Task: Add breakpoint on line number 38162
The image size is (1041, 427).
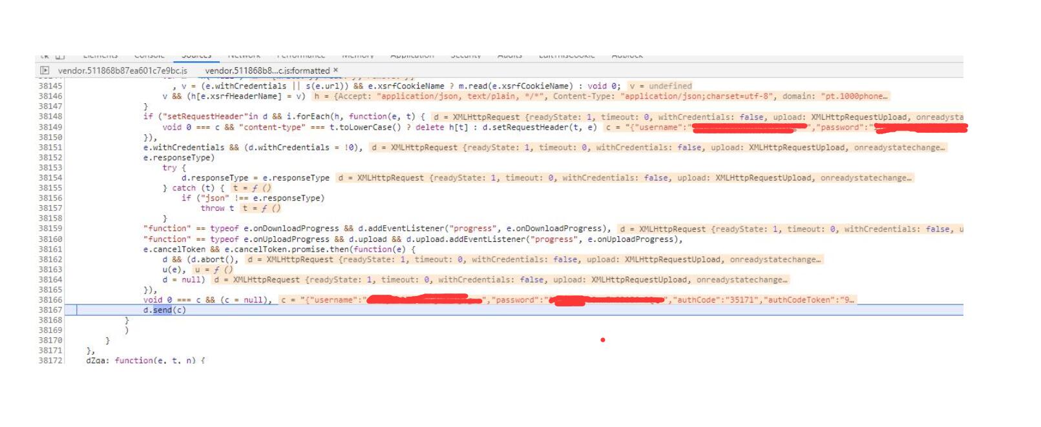Action: (x=50, y=259)
